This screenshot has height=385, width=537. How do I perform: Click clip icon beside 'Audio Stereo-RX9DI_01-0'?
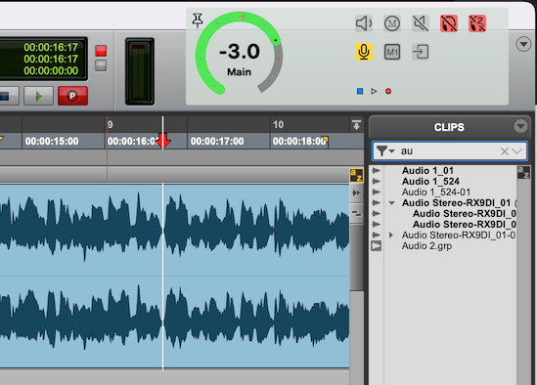coord(376,235)
